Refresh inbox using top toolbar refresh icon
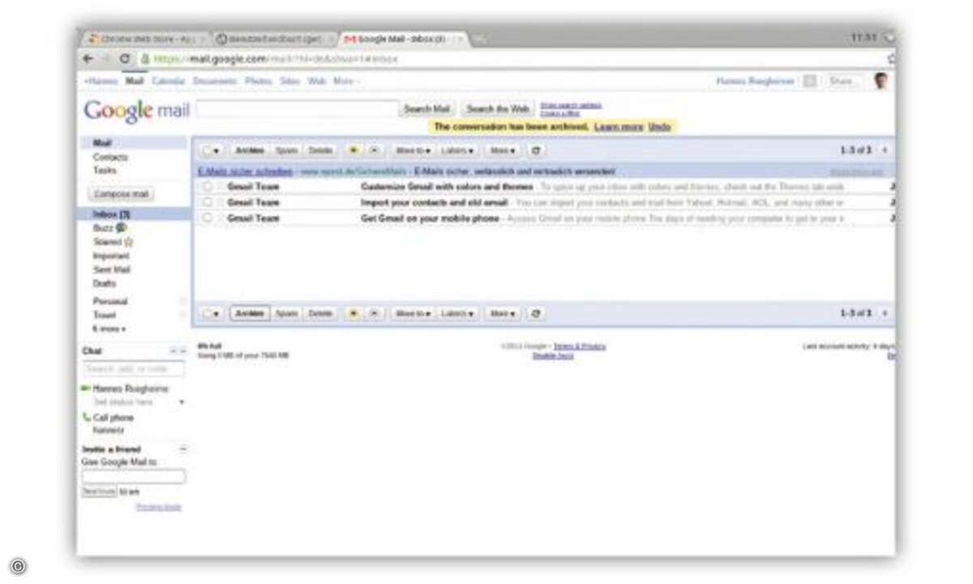The width and height of the screenshot is (973, 584). click(x=534, y=150)
